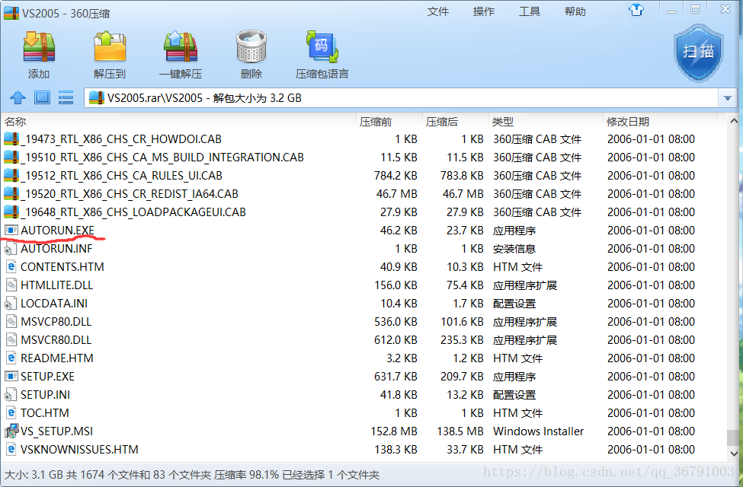Click Windows Installer type cell

pyautogui.click(x=538, y=431)
